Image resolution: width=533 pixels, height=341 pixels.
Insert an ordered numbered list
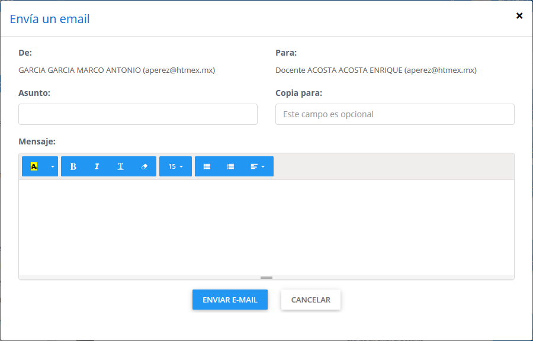point(230,166)
